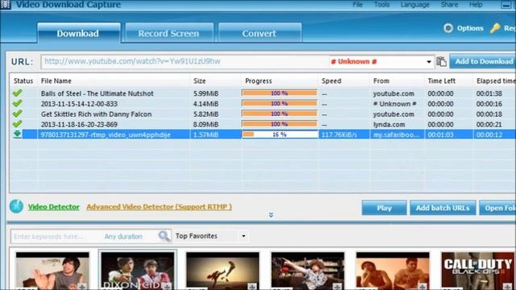The height and width of the screenshot is (290, 516).
Task: Click the 16 % progress bar
Action: 280,135
